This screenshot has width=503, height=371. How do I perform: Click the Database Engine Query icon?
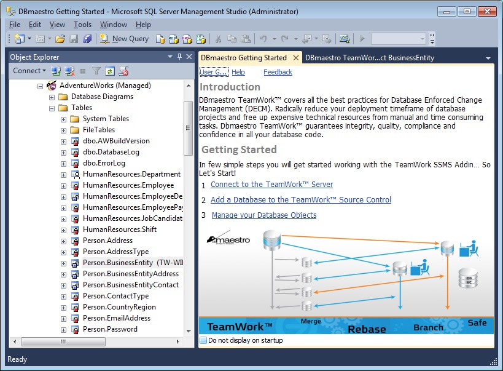160,39
